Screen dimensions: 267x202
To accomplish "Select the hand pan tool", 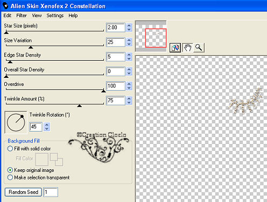I will (x=187, y=48).
